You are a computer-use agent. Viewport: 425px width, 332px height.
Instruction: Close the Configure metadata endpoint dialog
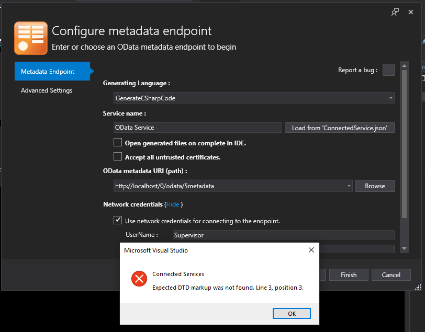411,12
